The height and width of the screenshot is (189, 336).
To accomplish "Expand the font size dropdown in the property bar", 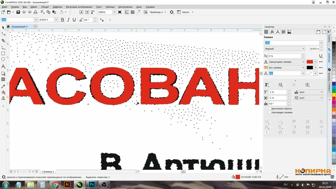I will pos(56,20).
